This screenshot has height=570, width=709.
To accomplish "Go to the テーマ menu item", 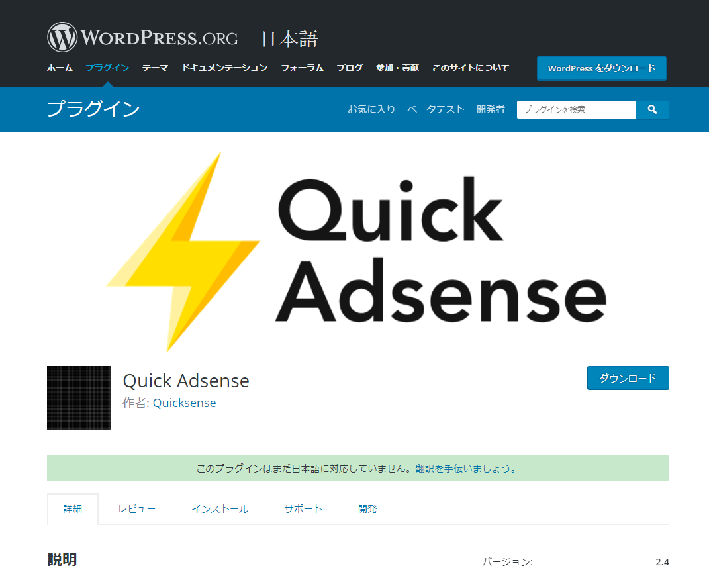I will (155, 68).
